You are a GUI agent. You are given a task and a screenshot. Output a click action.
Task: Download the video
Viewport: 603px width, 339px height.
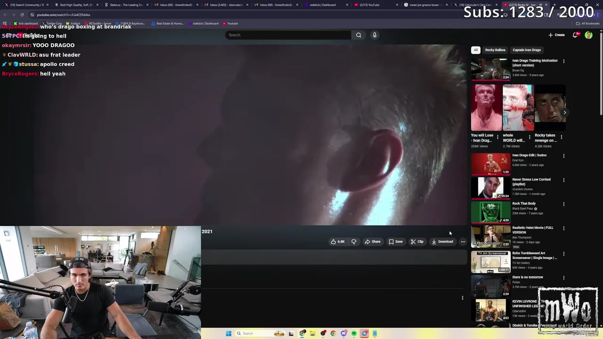click(x=442, y=242)
